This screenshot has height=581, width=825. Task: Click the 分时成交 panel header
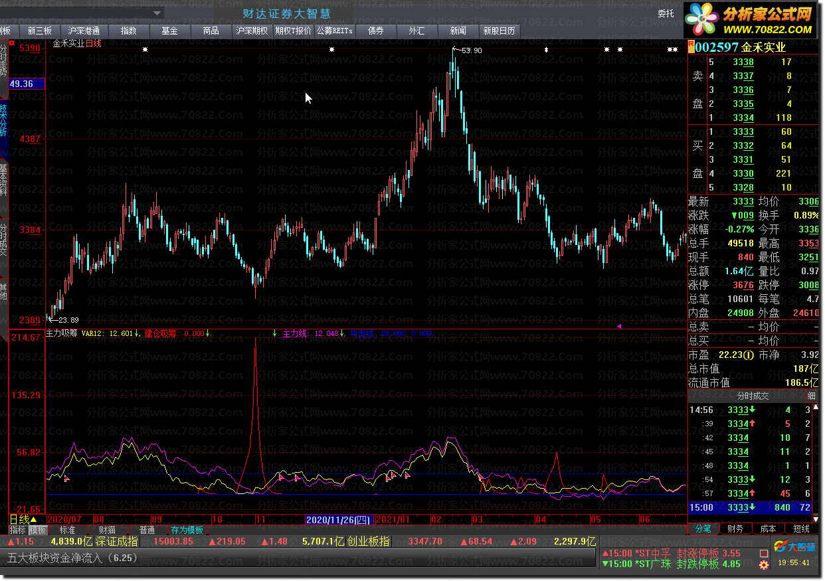[753, 396]
